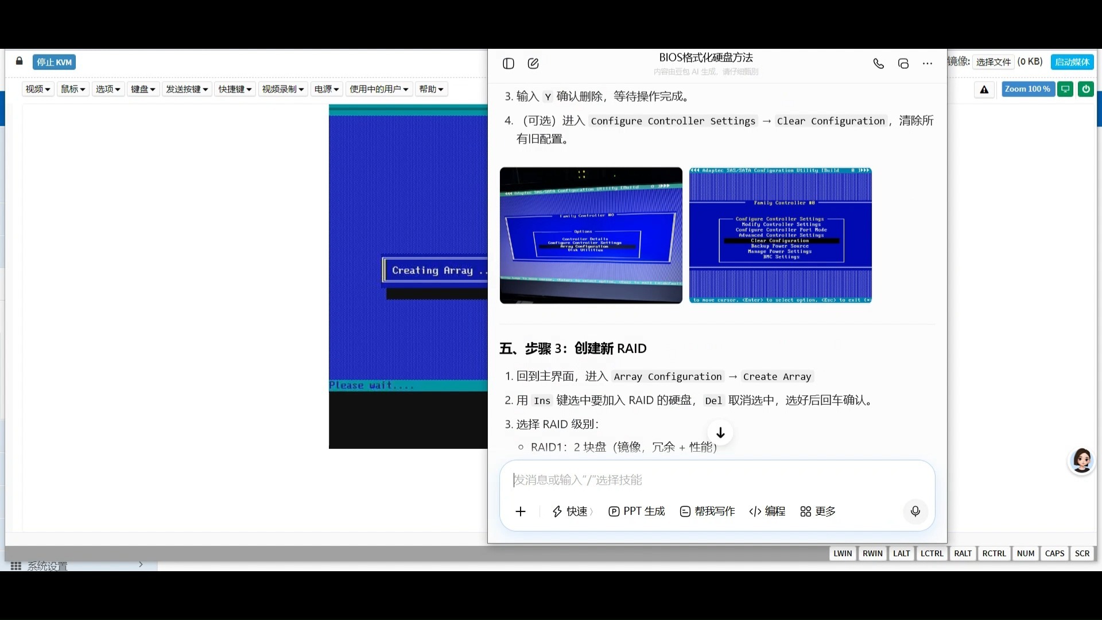Click the scroll-to-bottom arrow button

pyautogui.click(x=720, y=432)
